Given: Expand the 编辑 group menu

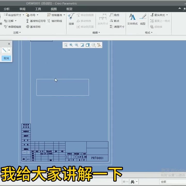Looking at the screenshot, I should 96,33.
